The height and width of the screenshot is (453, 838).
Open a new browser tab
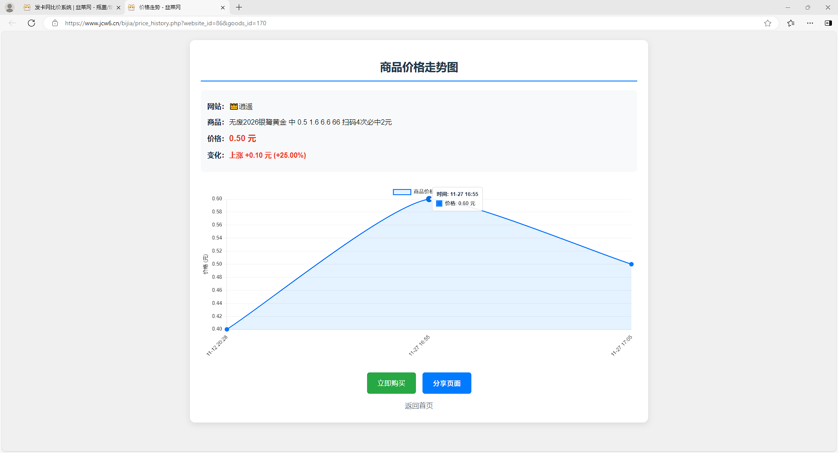239,7
